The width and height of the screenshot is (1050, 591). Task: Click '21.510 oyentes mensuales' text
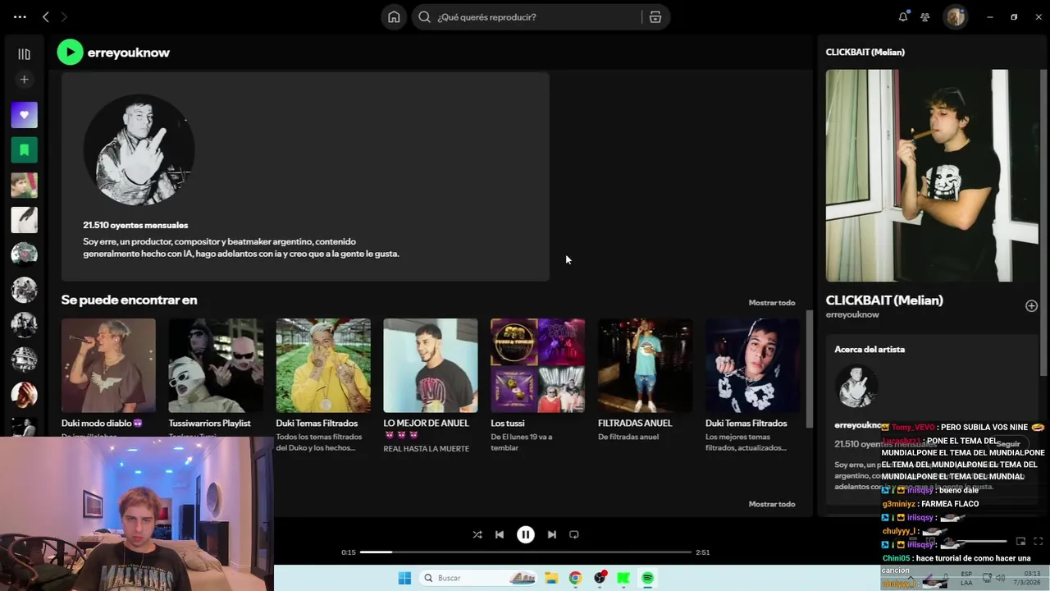(135, 225)
